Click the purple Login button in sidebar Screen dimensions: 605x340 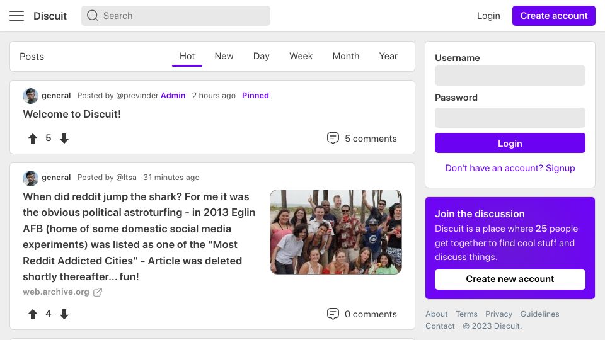pos(510,143)
